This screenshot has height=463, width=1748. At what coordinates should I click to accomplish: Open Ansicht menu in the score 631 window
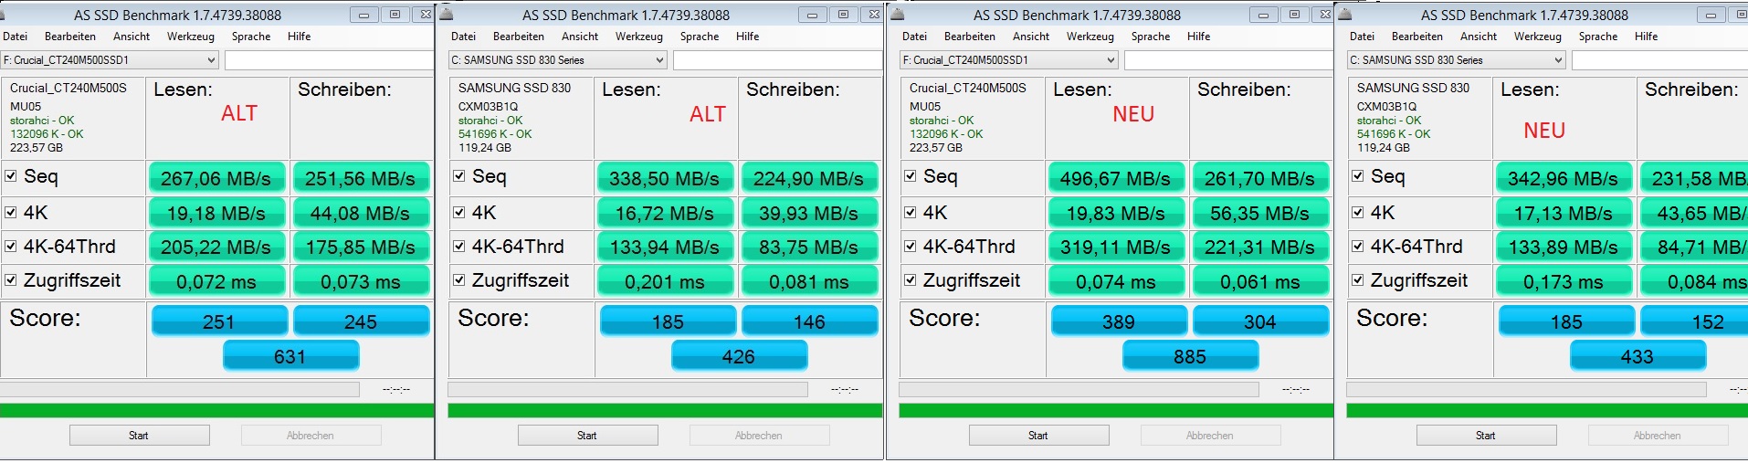(x=132, y=37)
